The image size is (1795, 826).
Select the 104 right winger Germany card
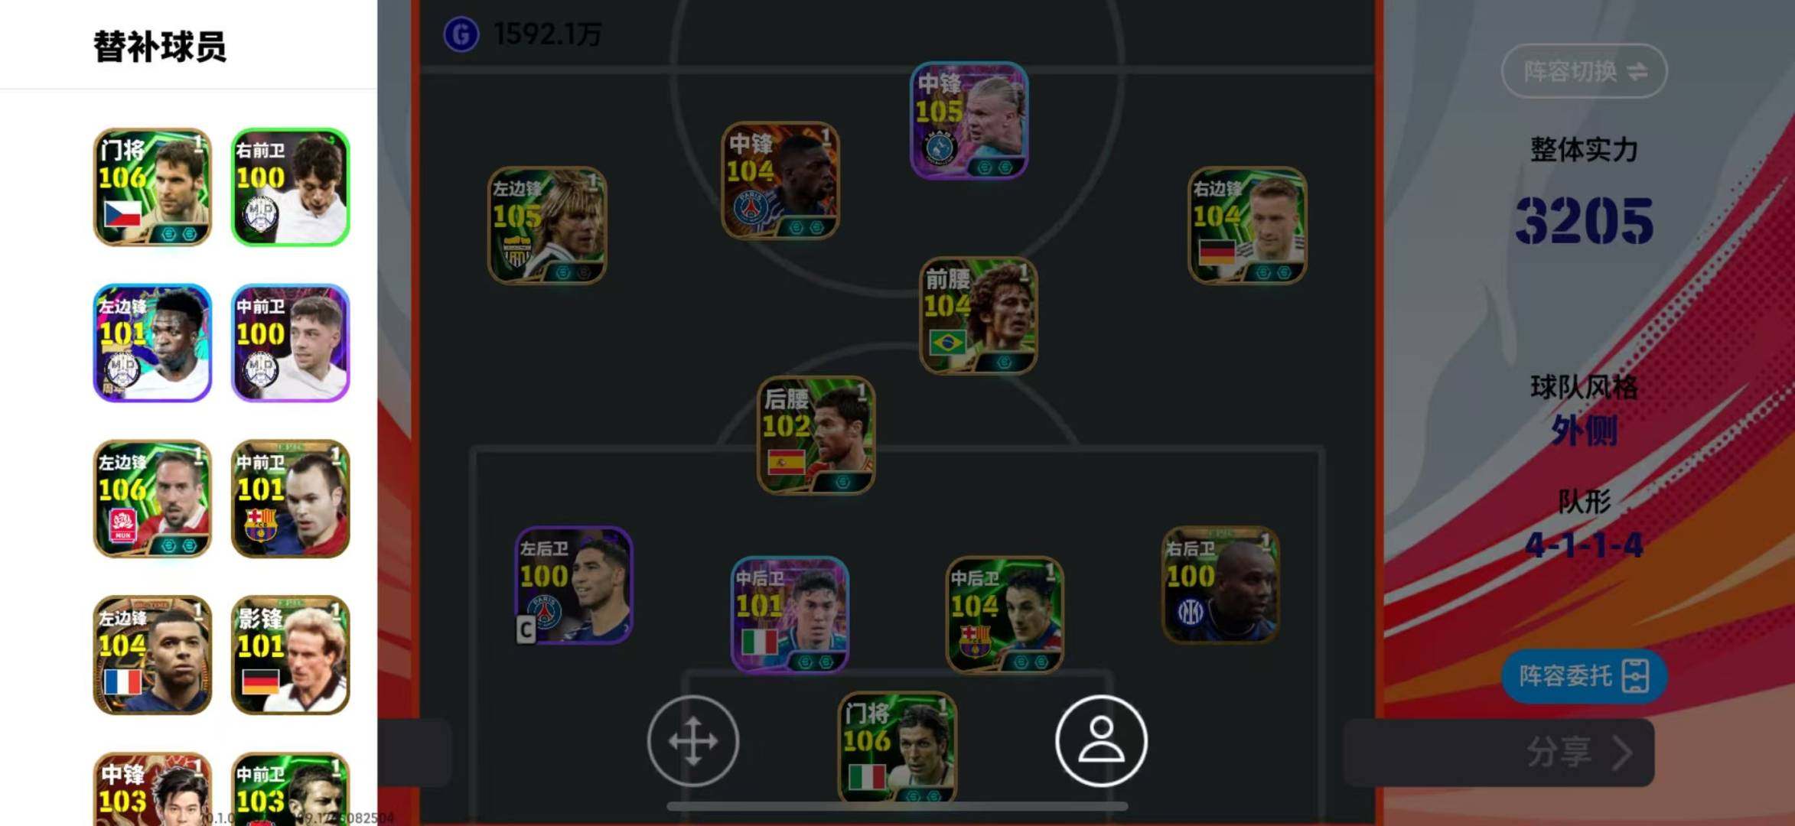coord(1247,226)
